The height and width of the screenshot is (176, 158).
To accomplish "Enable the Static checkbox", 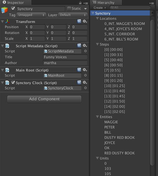I will pyautogui.click(x=69, y=9).
